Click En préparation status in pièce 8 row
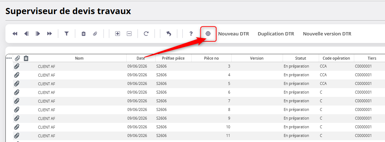Screen dimensions: 385x142 tap(296, 109)
